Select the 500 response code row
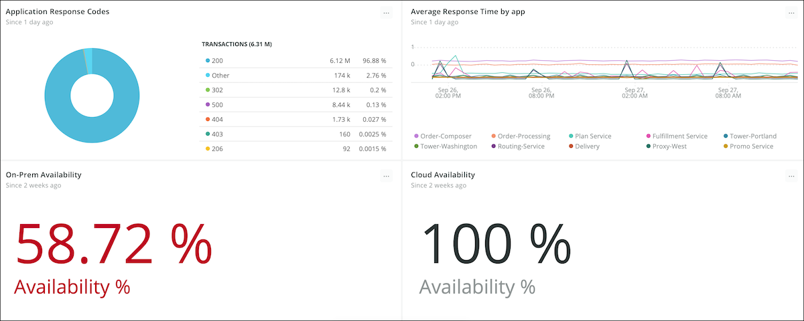 point(295,105)
